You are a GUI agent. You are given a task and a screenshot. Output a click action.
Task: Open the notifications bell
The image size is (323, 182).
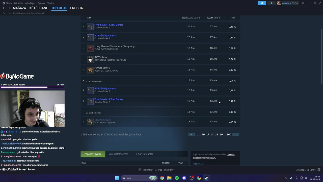pos(272,3)
